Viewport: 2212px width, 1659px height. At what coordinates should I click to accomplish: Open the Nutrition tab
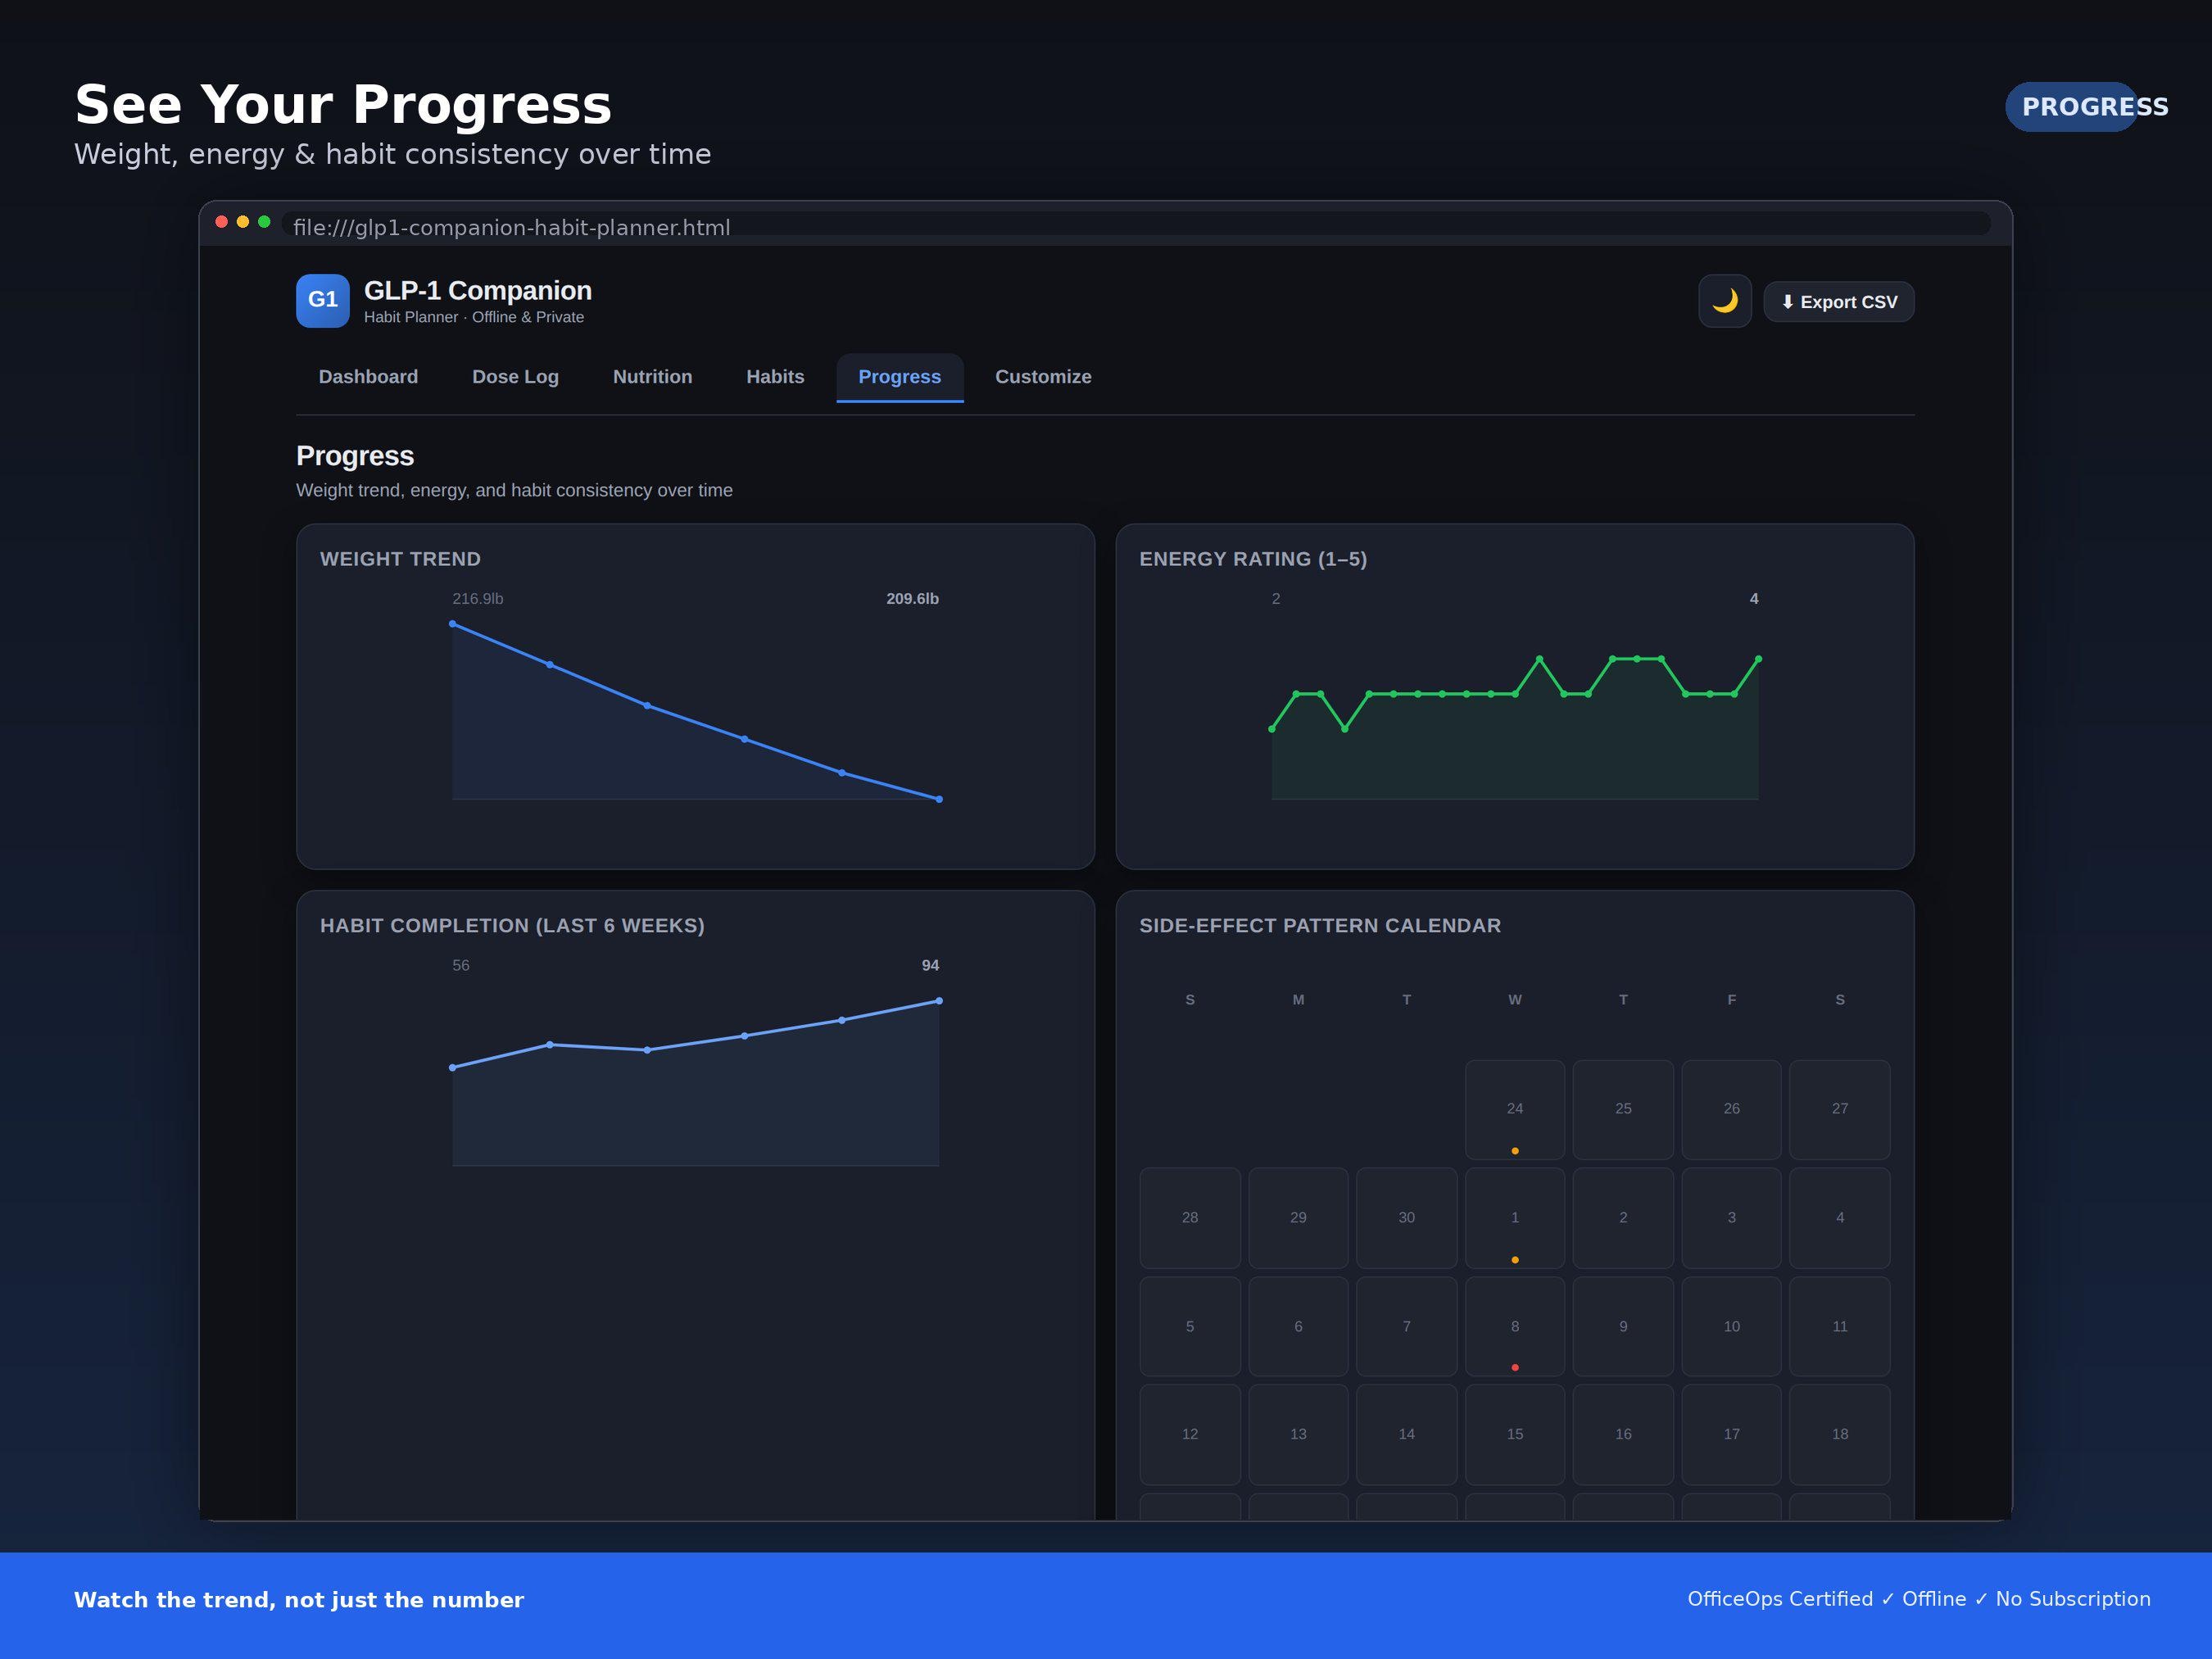pos(652,377)
